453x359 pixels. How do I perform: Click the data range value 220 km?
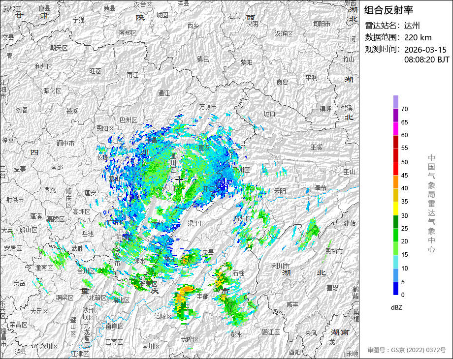coord(418,37)
